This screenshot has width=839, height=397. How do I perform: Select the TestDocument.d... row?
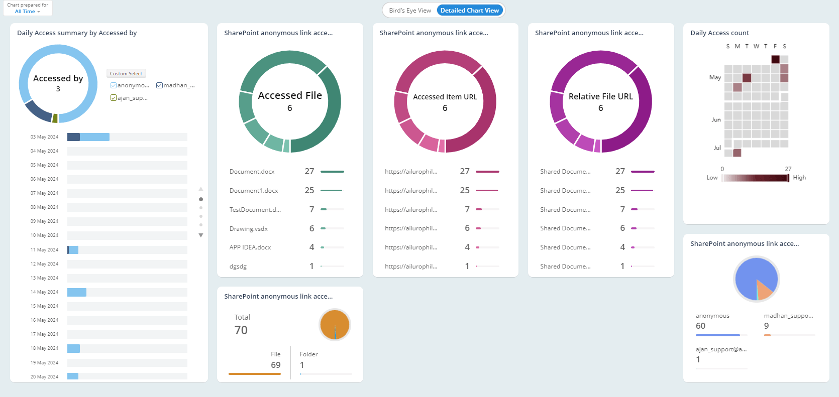287,209
